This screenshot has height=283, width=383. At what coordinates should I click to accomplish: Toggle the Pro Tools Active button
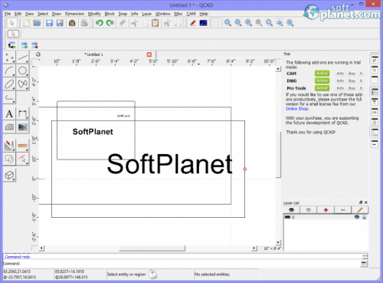pos(322,88)
